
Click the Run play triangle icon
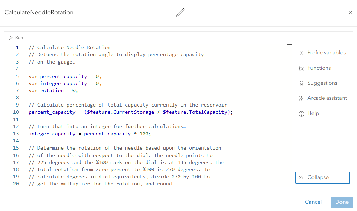click(x=11, y=38)
